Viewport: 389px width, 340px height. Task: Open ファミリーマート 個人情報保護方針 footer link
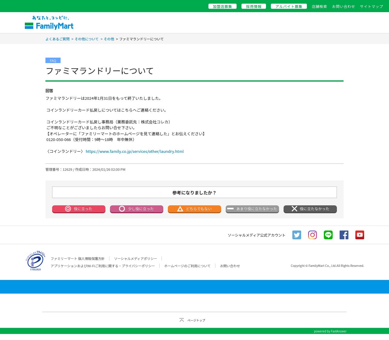(77, 258)
